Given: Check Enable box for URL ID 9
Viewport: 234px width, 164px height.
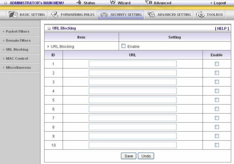Looking at the screenshot, I should pyautogui.click(x=217, y=136).
